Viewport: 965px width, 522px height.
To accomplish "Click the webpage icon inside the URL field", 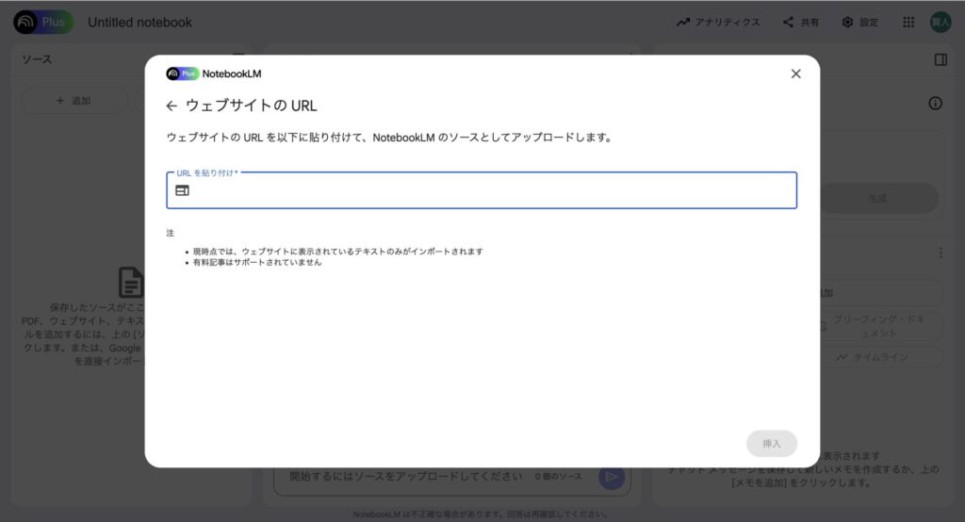I will [182, 191].
